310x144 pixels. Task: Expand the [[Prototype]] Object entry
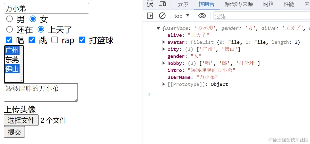click(x=164, y=84)
